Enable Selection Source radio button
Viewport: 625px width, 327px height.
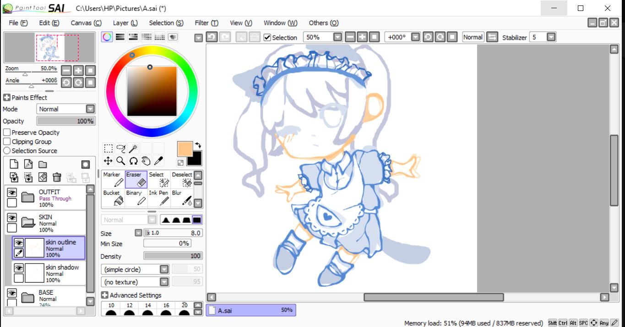point(7,151)
